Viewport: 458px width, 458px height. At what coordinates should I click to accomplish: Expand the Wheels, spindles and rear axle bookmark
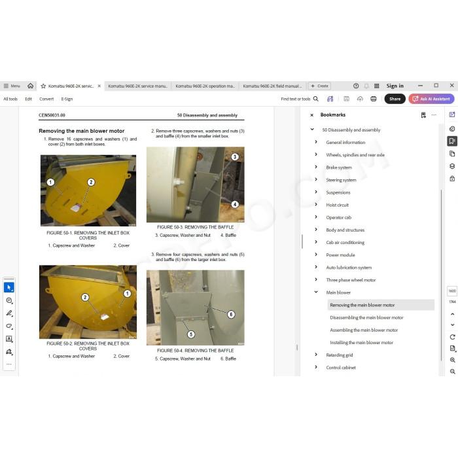316,154
